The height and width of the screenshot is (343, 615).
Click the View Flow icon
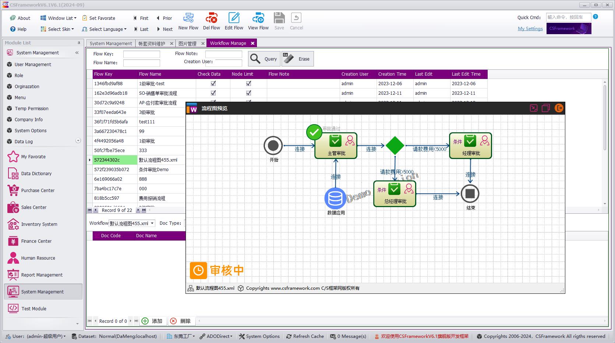pos(258,18)
